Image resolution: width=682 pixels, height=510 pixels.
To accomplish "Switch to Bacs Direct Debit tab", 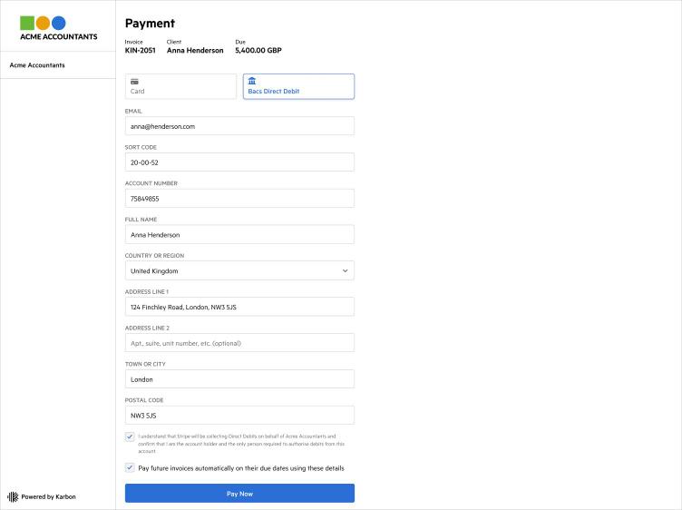I will [x=298, y=86].
